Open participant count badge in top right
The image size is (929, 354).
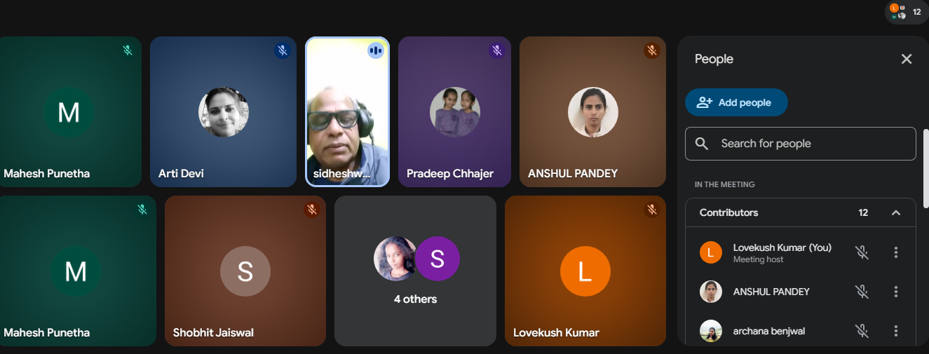(907, 12)
